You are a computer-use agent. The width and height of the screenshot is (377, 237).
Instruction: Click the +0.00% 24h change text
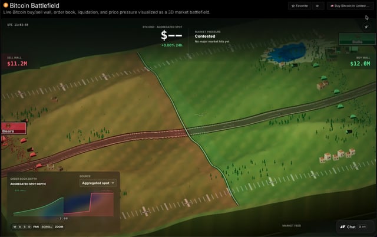pyautogui.click(x=171, y=45)
